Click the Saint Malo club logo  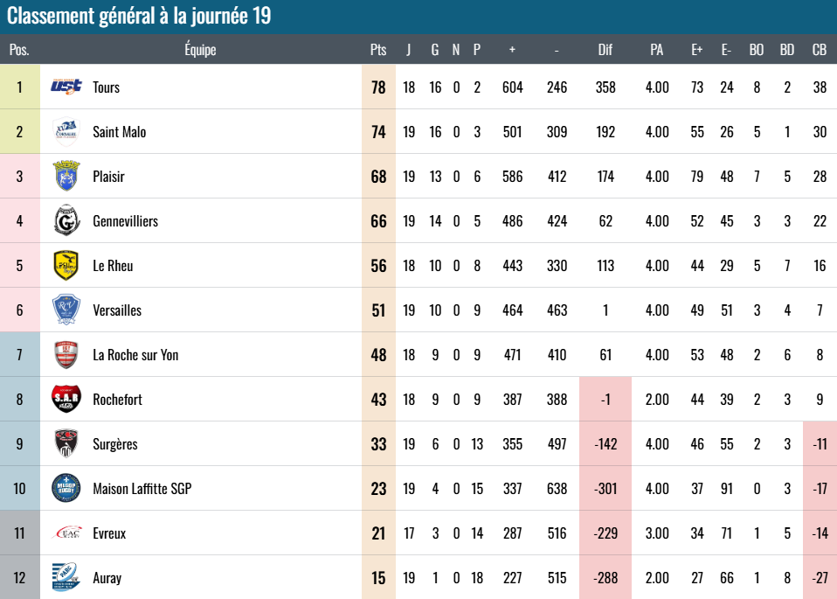coord(66,131)
